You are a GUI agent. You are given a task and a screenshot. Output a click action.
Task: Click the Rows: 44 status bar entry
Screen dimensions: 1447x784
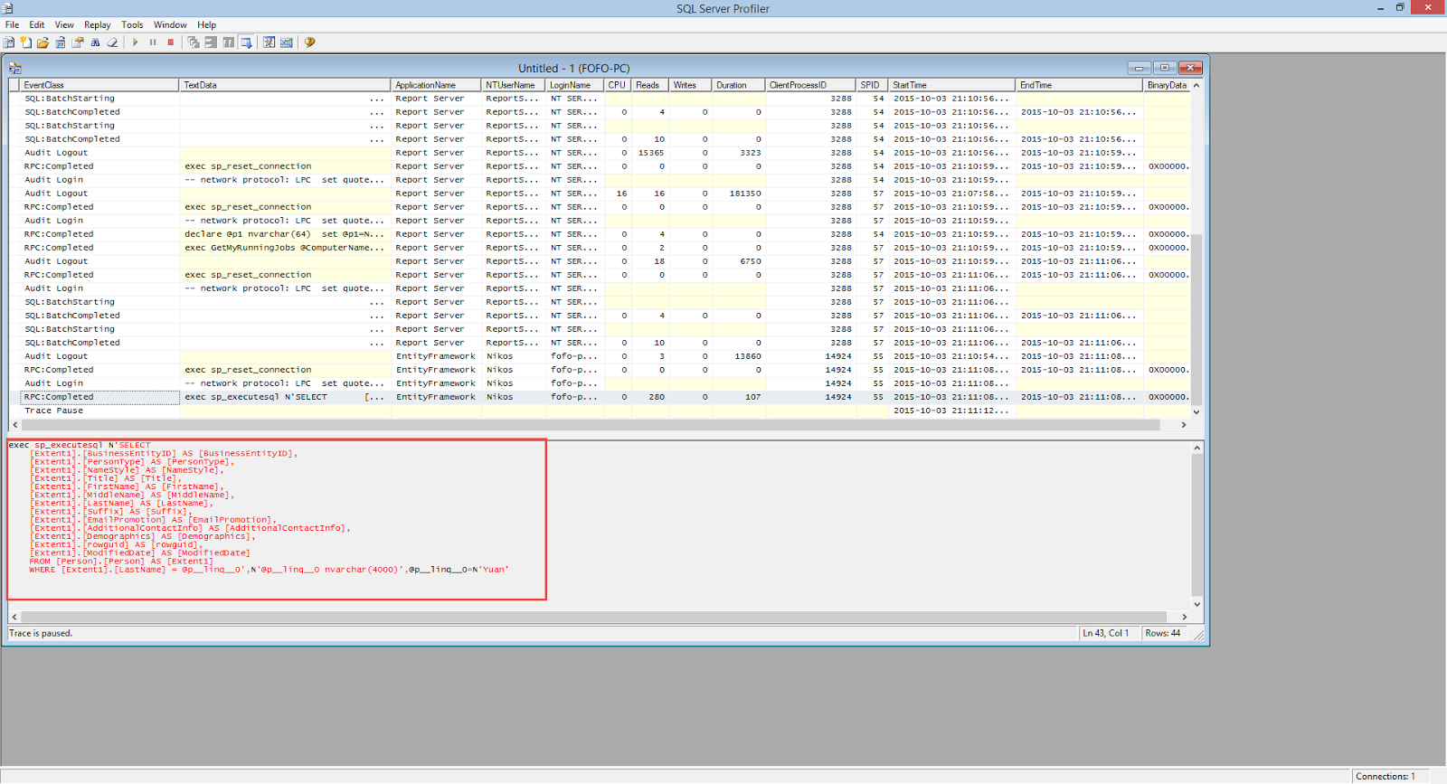click(1163, 633)
